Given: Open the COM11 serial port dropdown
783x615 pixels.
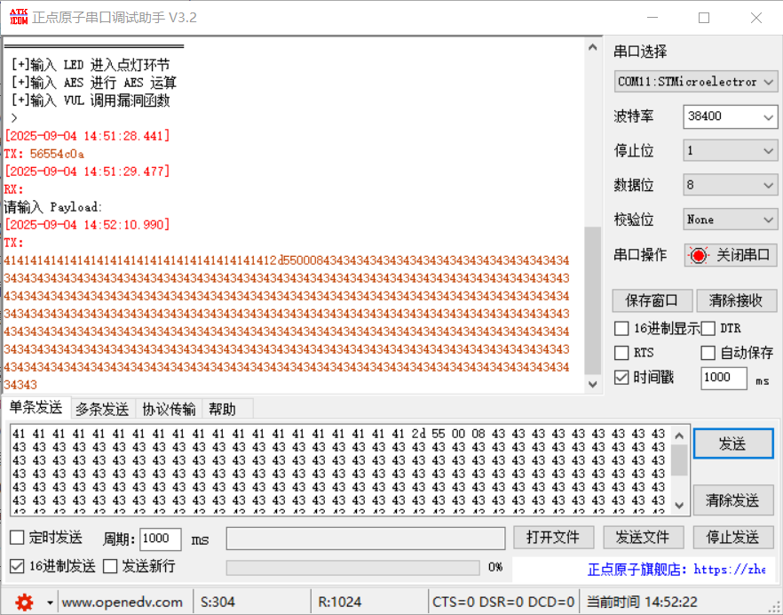Looking at the screenshot, I should pyautogui.click(x=696, y=82).
